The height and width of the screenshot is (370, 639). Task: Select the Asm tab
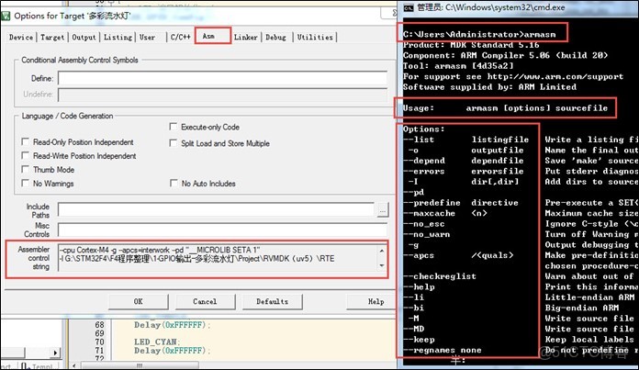(208, 36)
